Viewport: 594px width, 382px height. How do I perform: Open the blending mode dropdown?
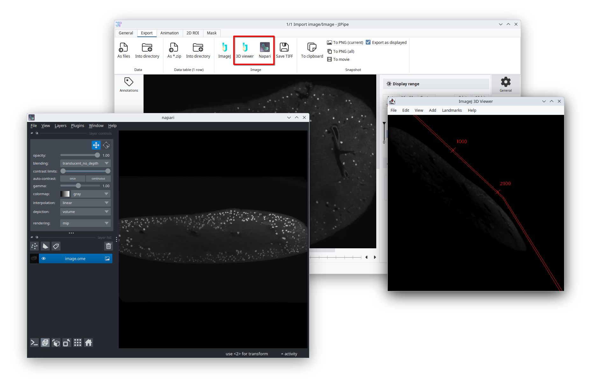(85, 163)
